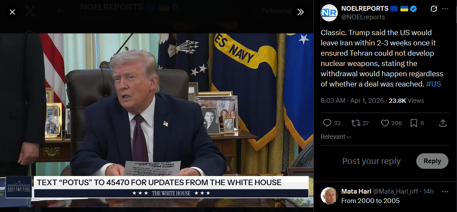Click the Grok explain icon on the post

[433, 9]
